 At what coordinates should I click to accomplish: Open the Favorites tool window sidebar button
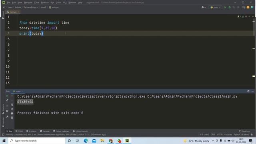tap(3, 122)
